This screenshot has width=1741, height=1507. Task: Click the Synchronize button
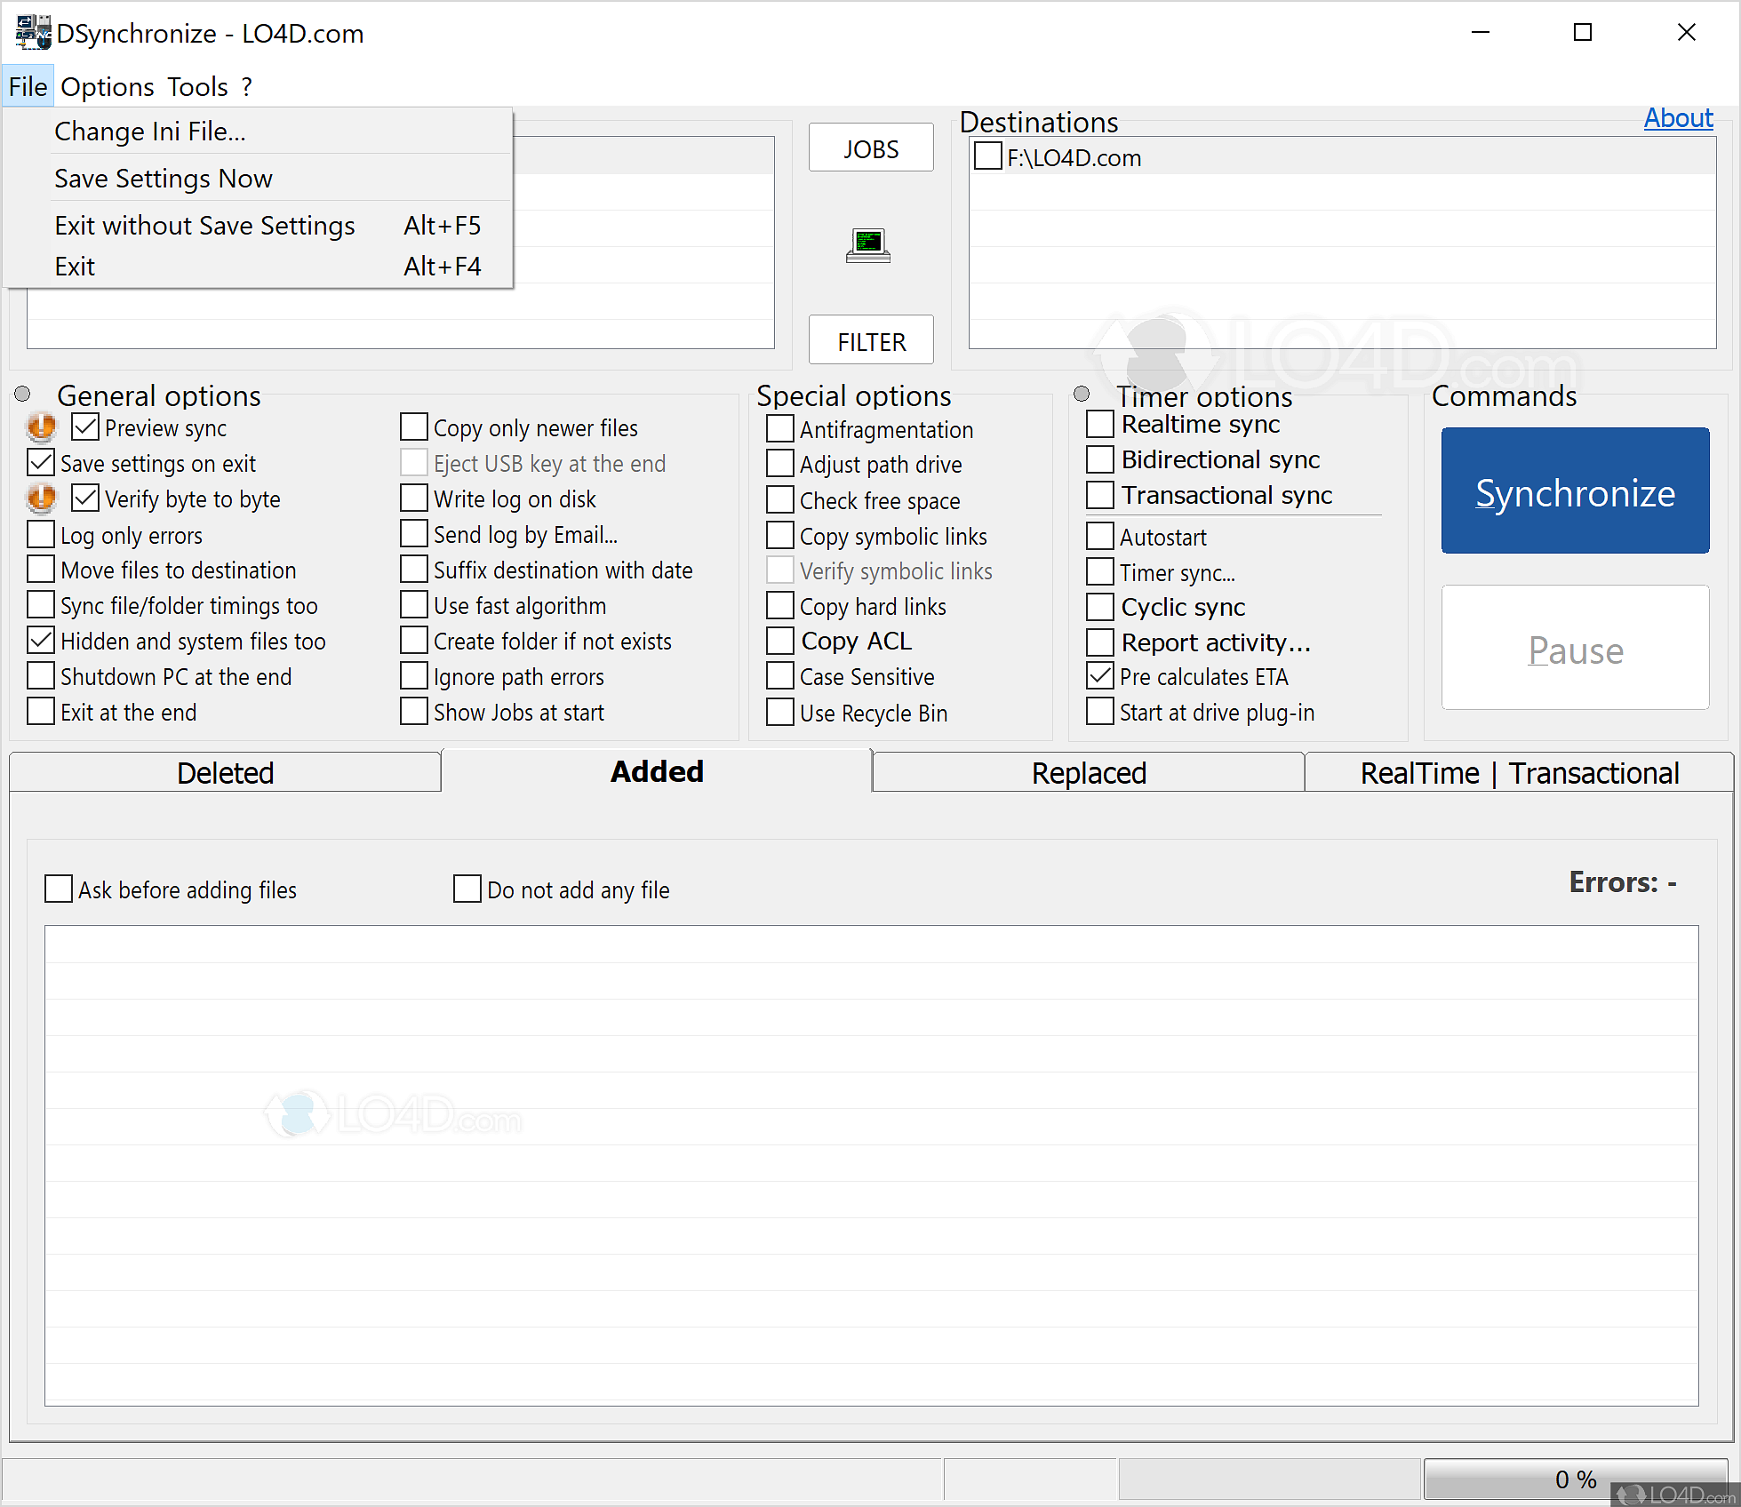click(1574, 491)
